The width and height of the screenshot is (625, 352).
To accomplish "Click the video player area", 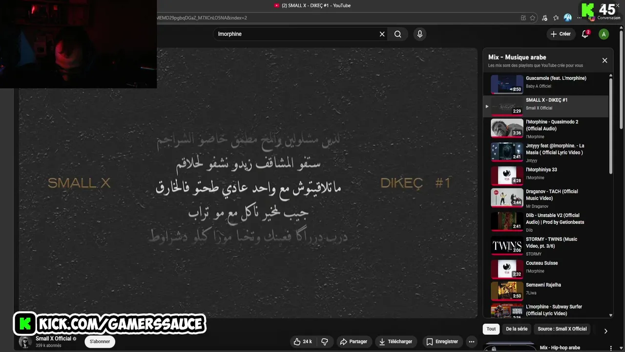I will (x=248, y=183).
